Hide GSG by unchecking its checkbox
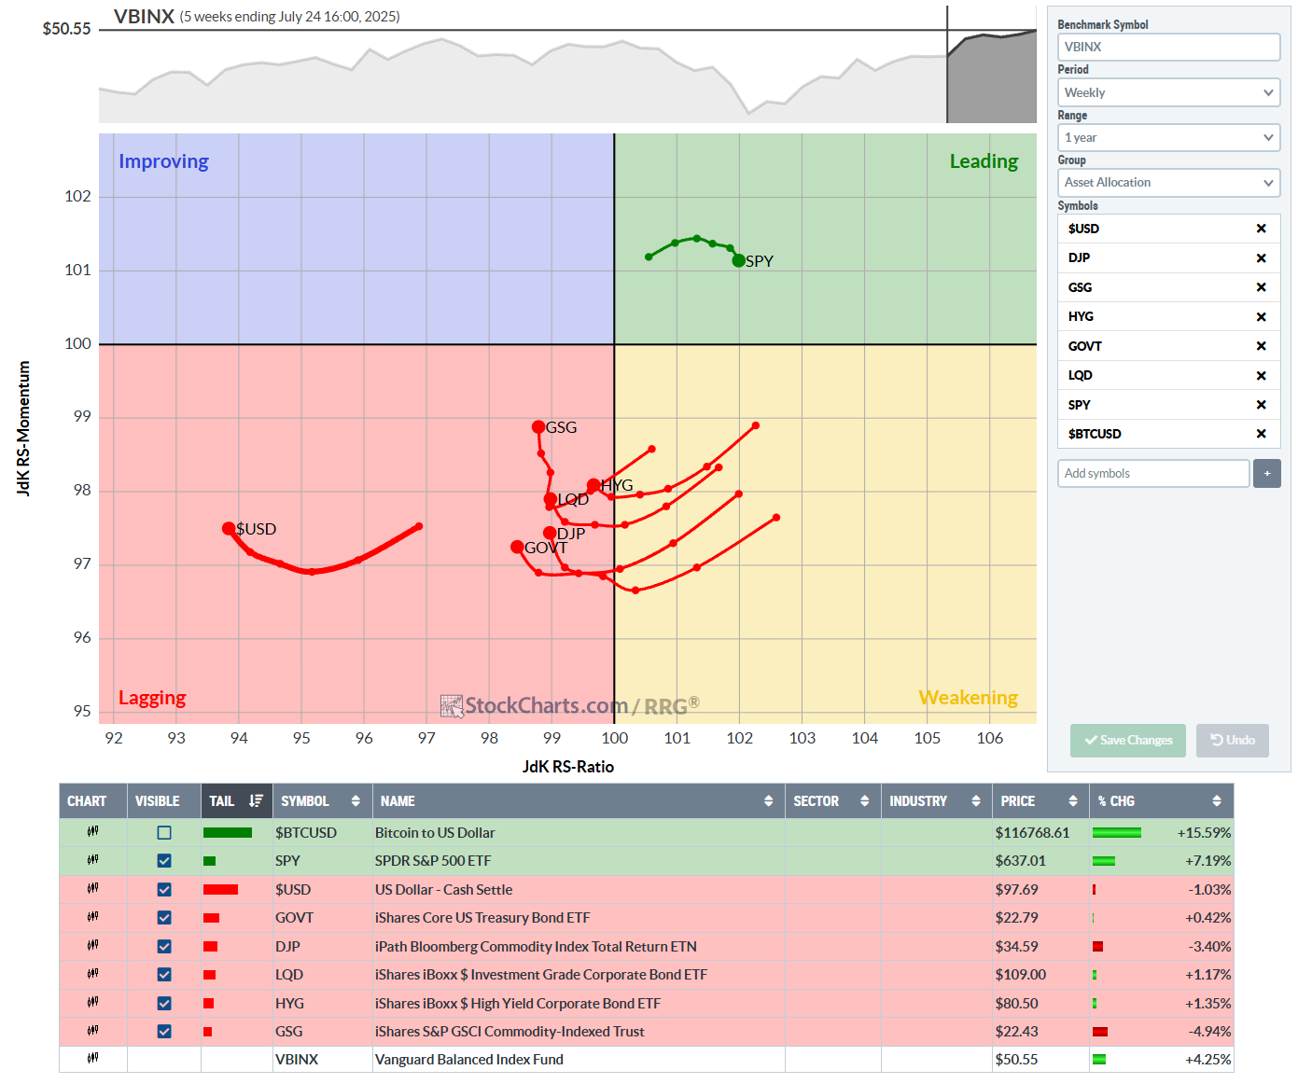 coord(164,1032)
